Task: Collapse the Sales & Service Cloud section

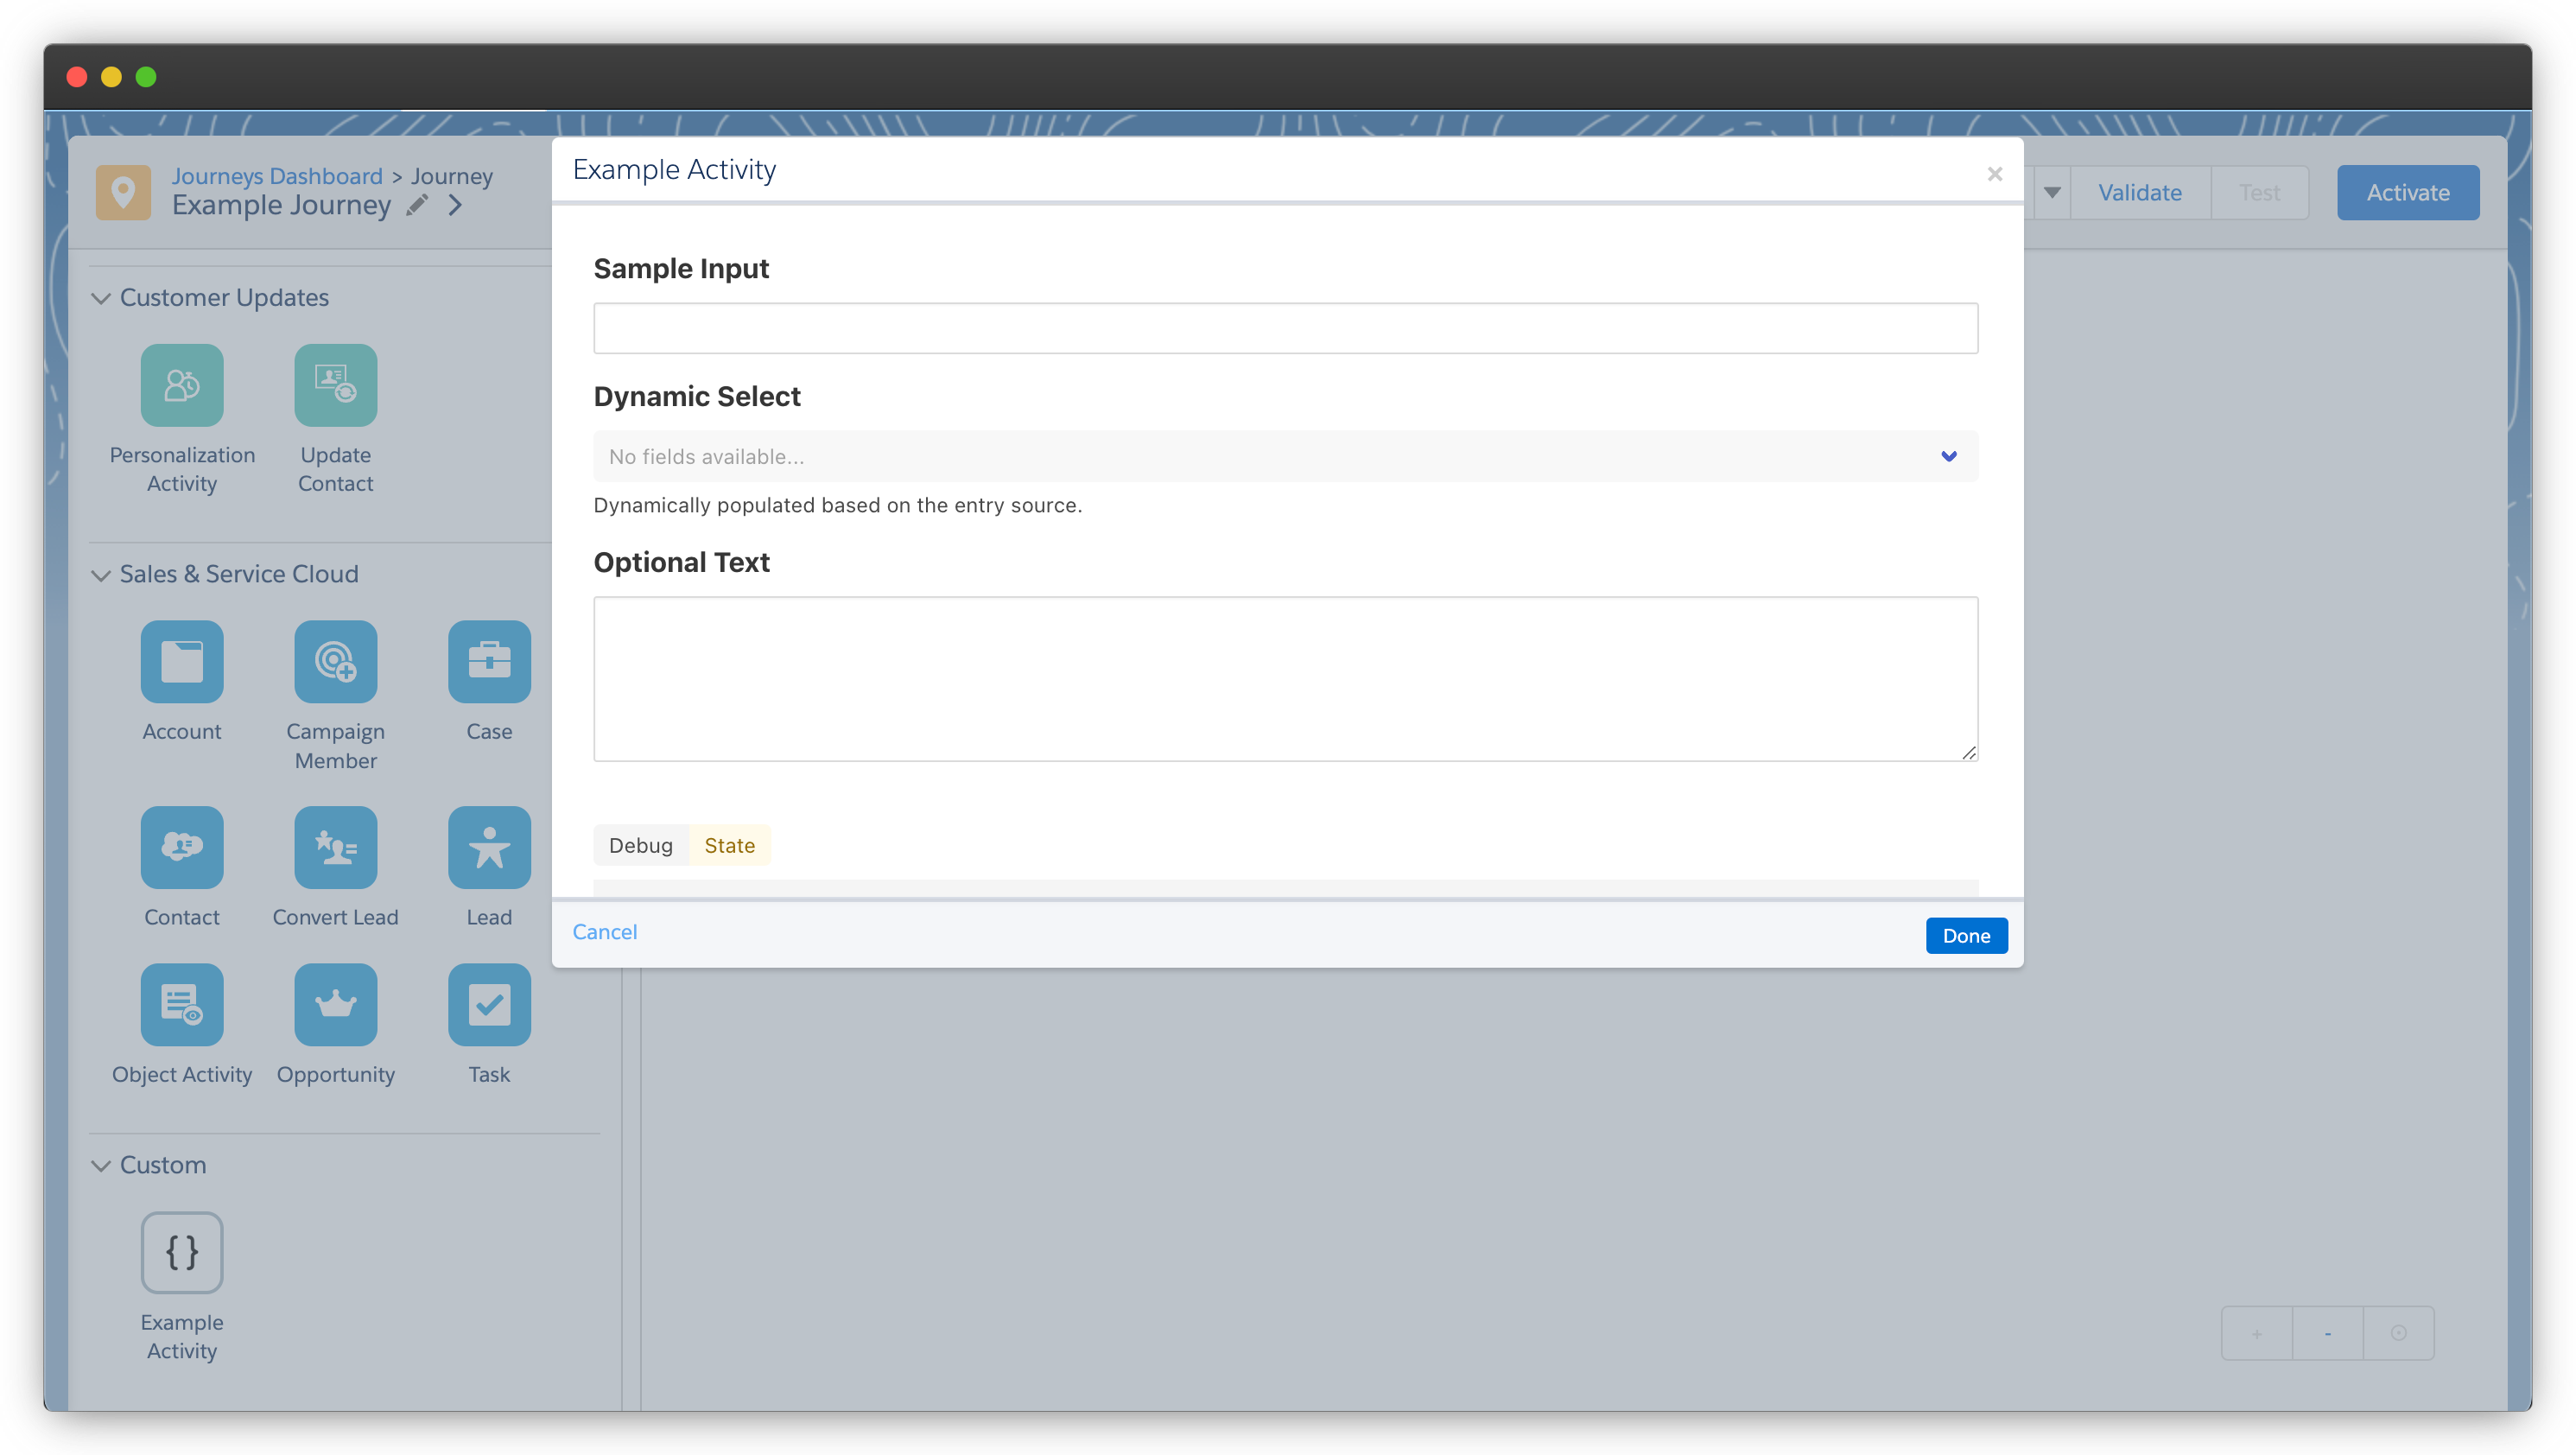Action: (x=101, y=575)
